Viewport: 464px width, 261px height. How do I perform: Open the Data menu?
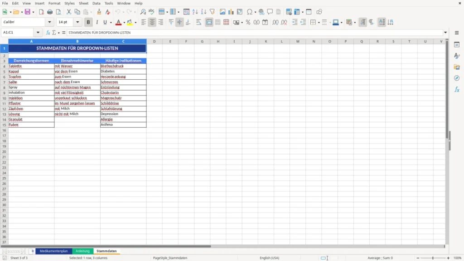point(96,3)
